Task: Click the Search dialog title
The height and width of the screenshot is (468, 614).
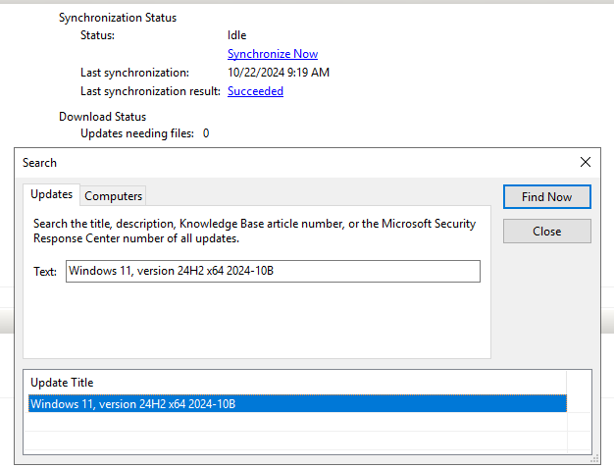Action: tap(39, 163)
